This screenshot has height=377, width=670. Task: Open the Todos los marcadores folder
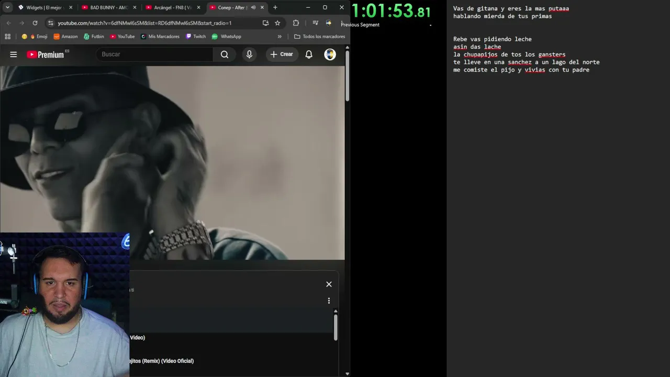[320, 37]
